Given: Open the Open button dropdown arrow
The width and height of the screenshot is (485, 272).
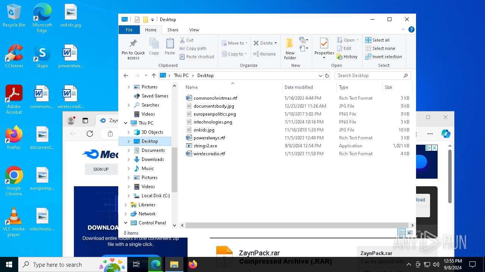Looking at the screenshot, I should pyautogui.click(x=357, y=40).
